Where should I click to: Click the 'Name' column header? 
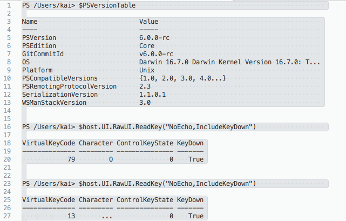pyautogui.click(x=30, y=22)
